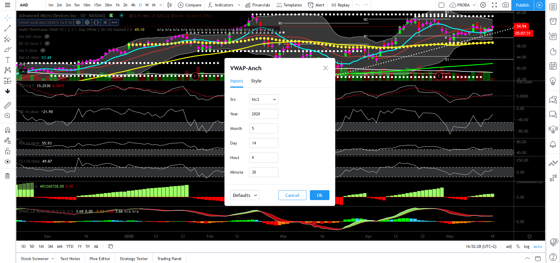The width and height of the screenshot is (560, 263).
Task: Click the Minute input field
Action: [x=264, y=172]
